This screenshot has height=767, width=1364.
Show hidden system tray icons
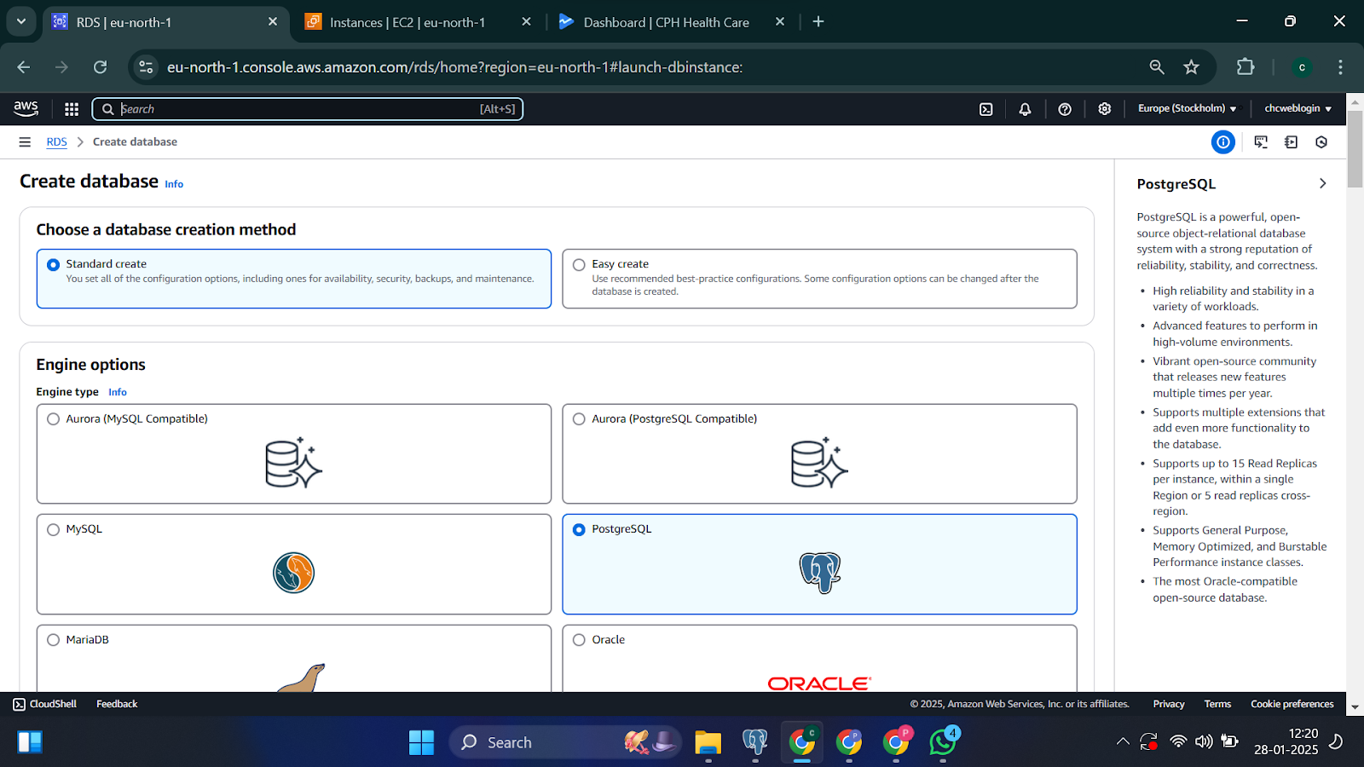(x=1123, y=741)
